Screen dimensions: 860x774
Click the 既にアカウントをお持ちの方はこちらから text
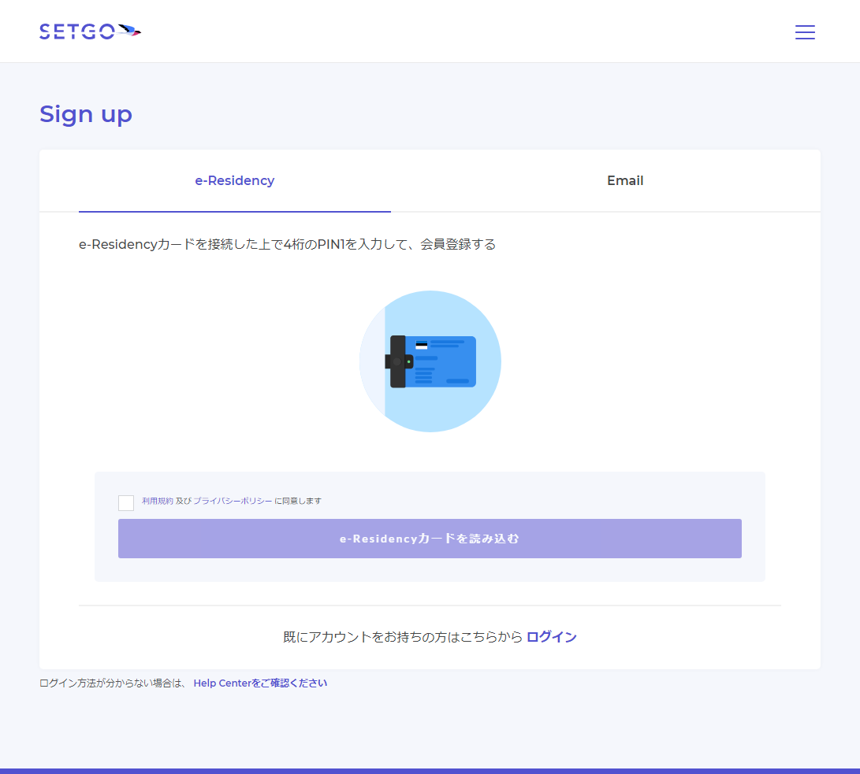(403, 636)
